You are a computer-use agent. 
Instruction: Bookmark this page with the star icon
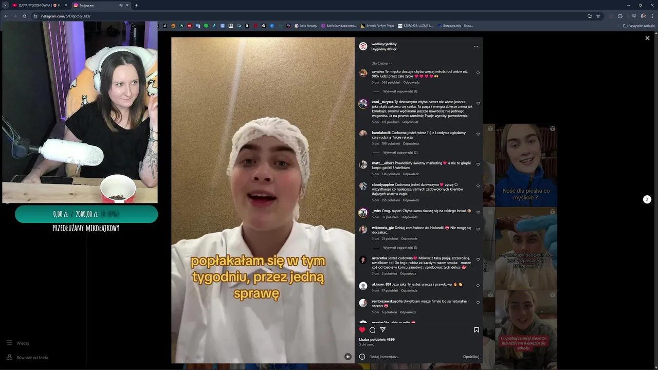click(598, 16)
